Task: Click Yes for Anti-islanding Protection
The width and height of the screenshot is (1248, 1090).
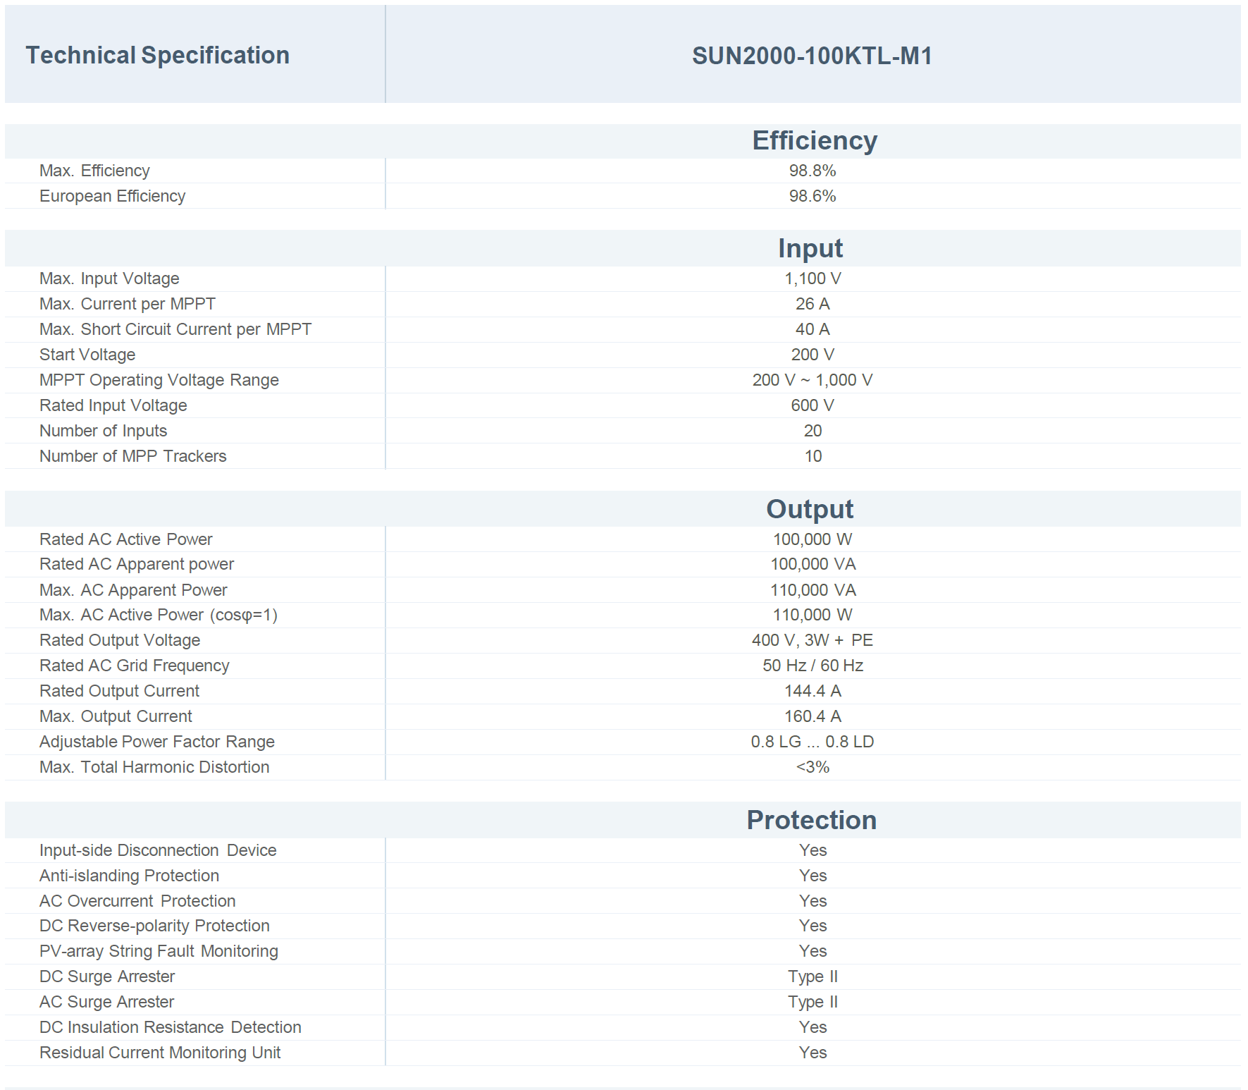Action: coord(813,876)
